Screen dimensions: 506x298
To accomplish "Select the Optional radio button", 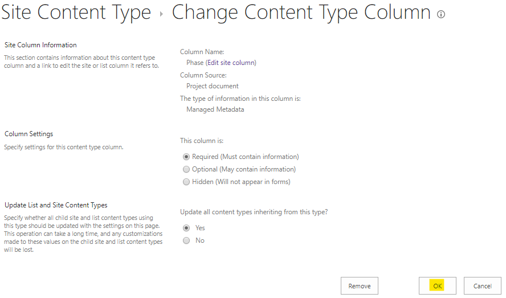I will 186,169.
